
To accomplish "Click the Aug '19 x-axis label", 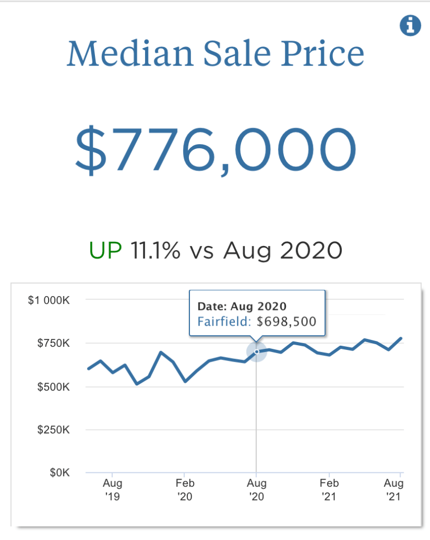I will [112, 490].
